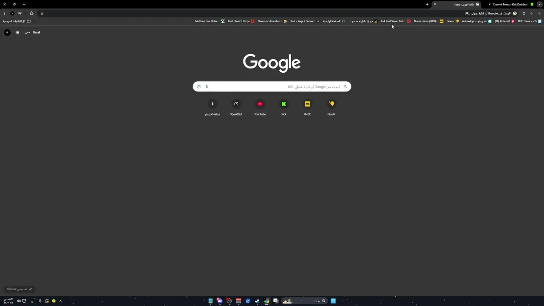Open the Speedtest shortcut

(x=236, y=108)
